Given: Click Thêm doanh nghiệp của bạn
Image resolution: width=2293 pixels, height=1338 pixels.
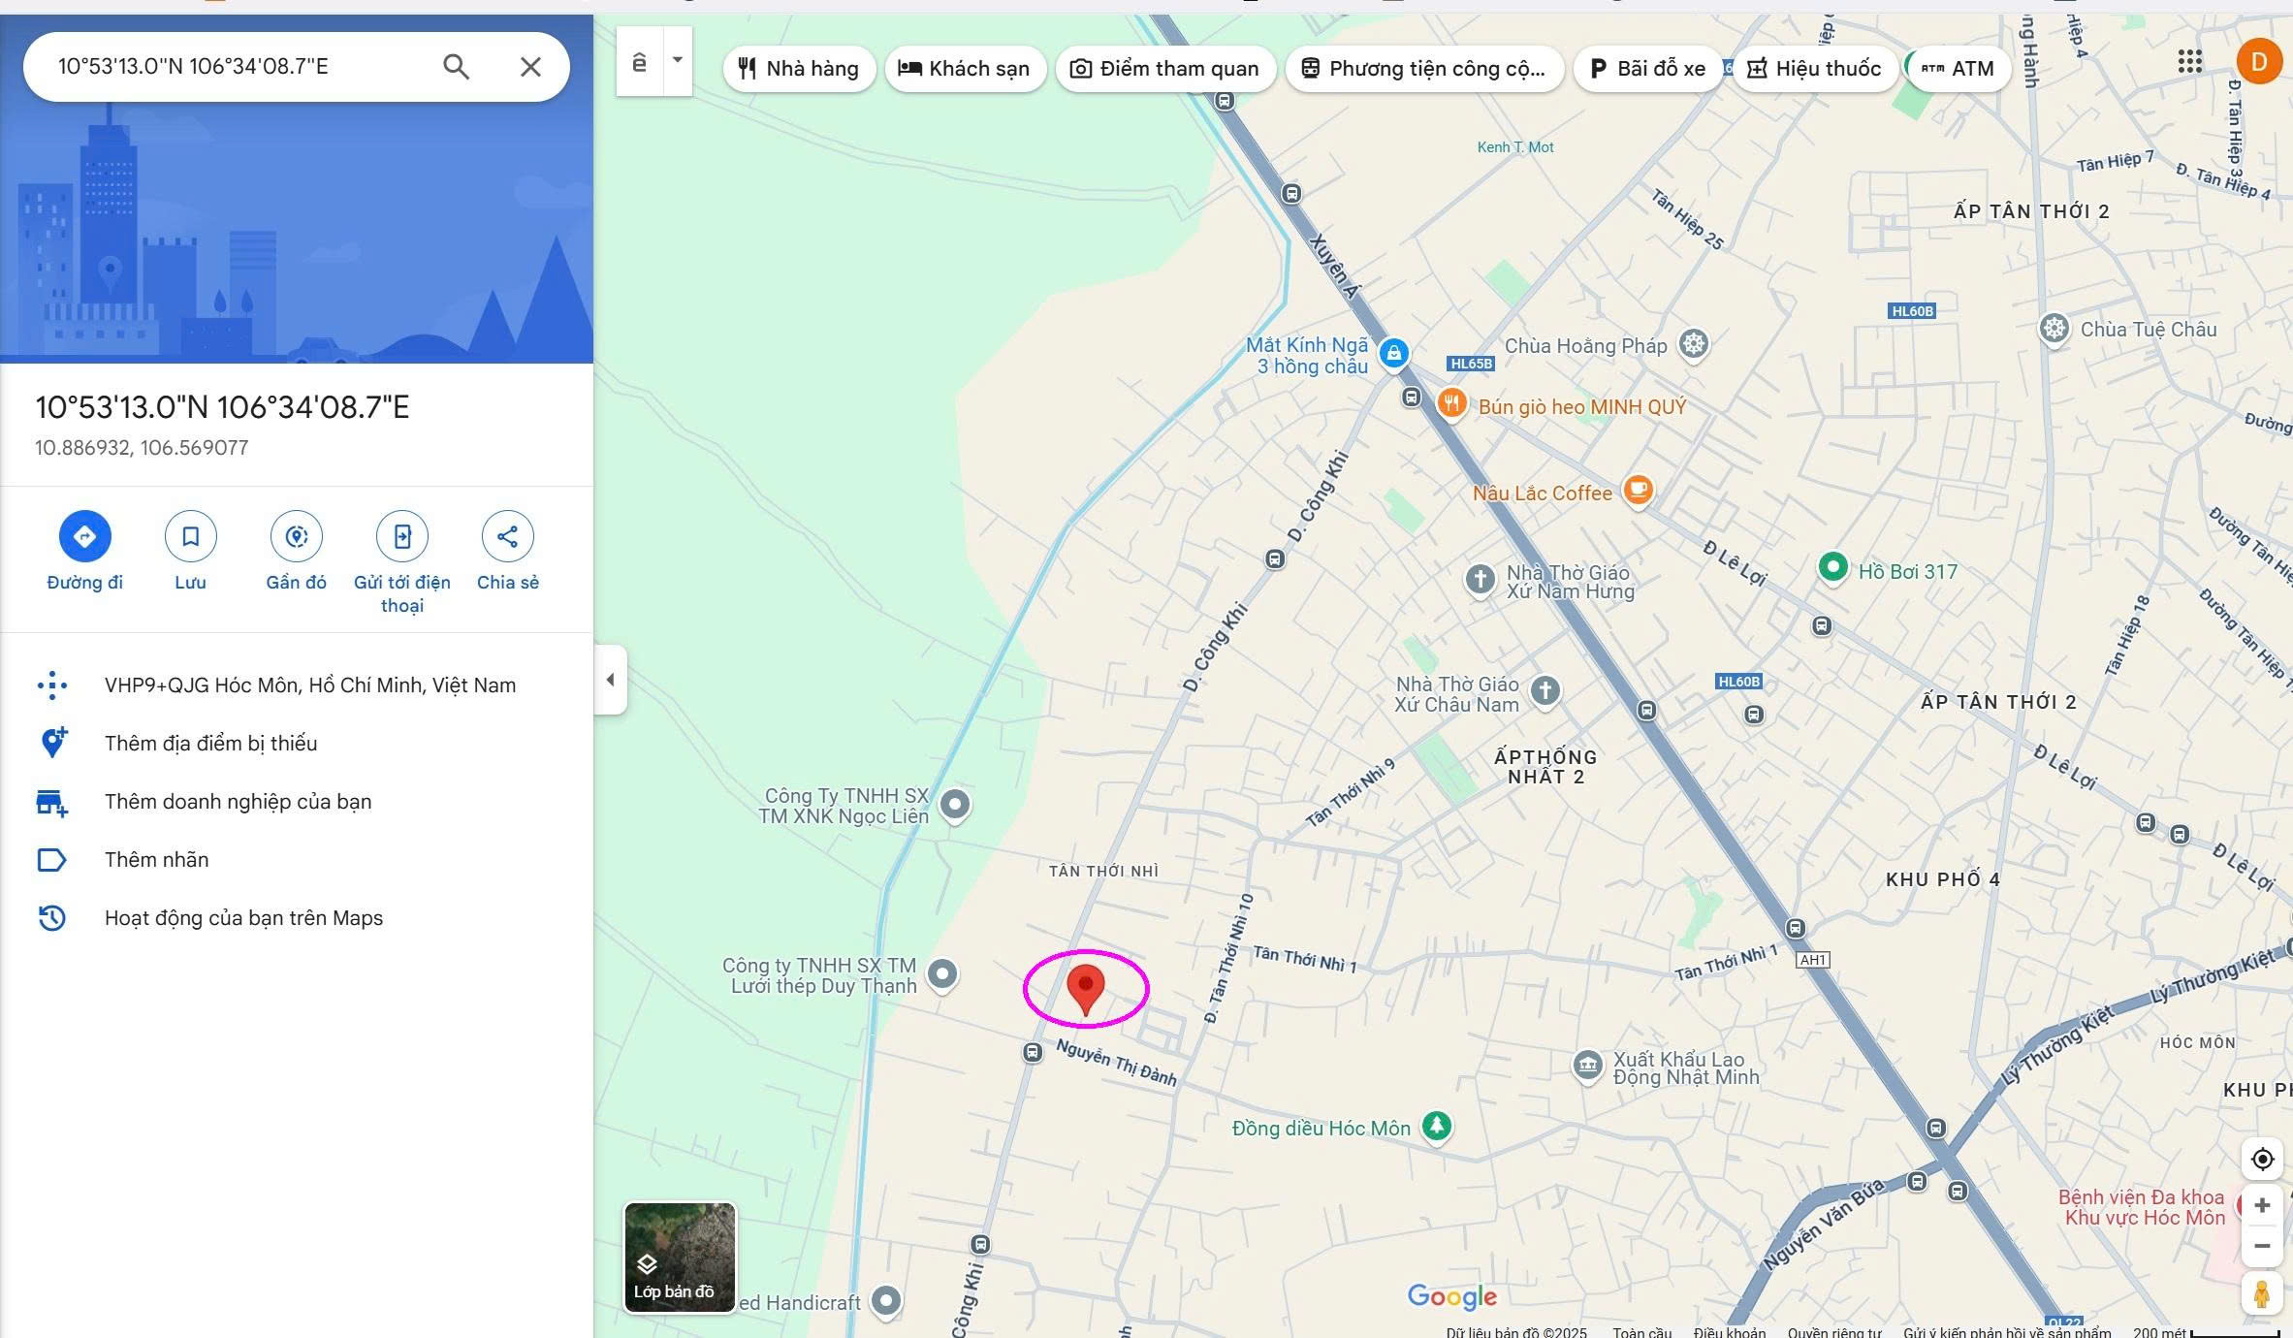Looking at the screenshot, I should click(x=238, y=802).
